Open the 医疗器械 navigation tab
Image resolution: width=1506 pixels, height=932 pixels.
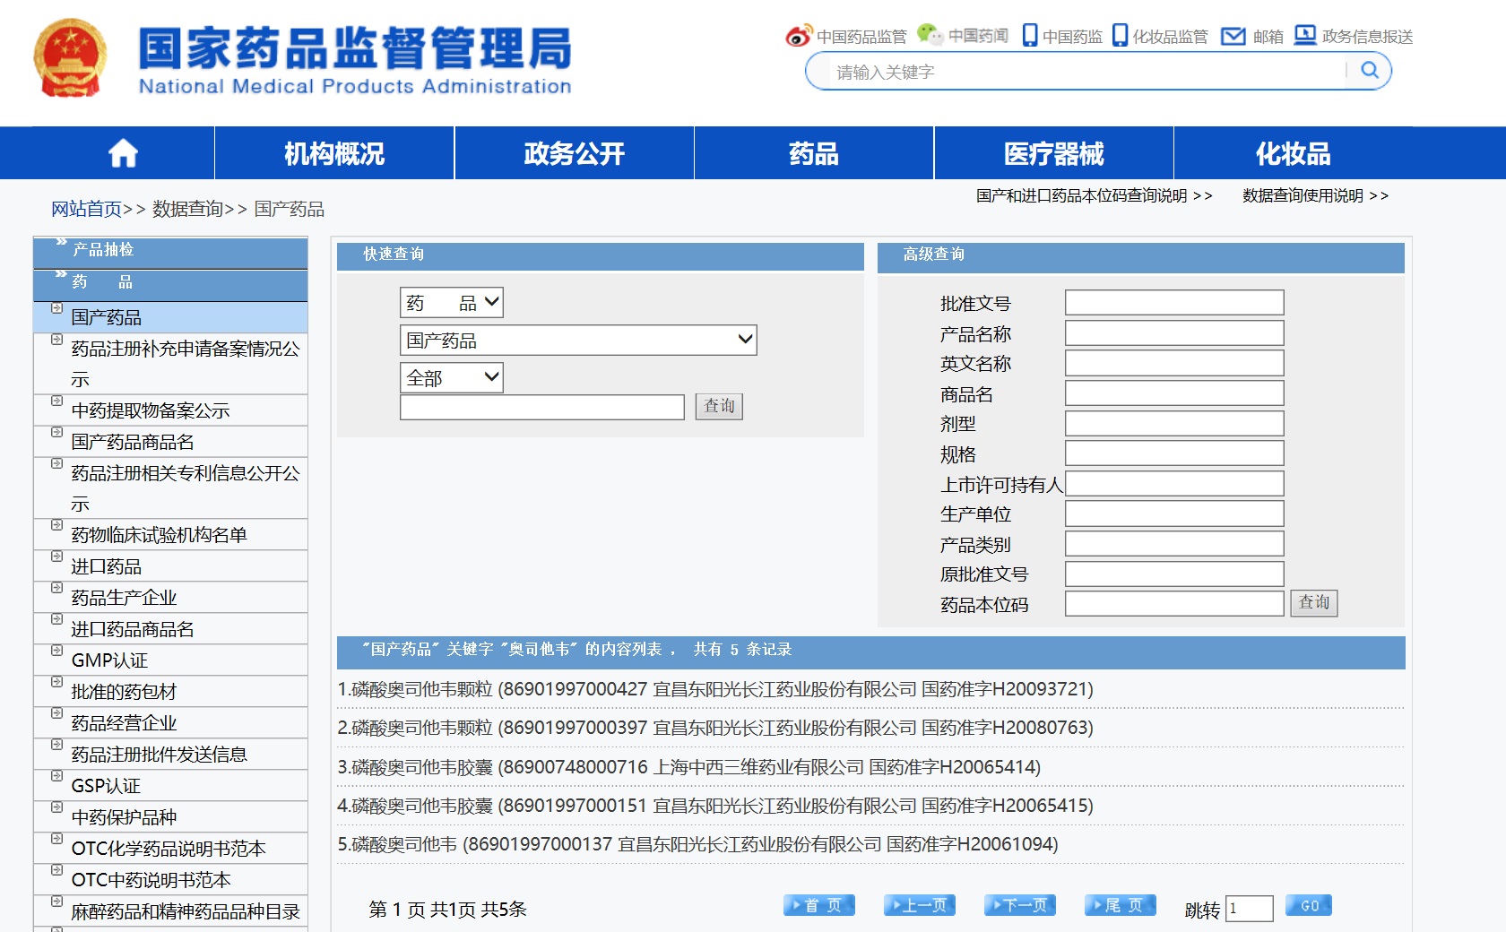(x=1053, y=154)
